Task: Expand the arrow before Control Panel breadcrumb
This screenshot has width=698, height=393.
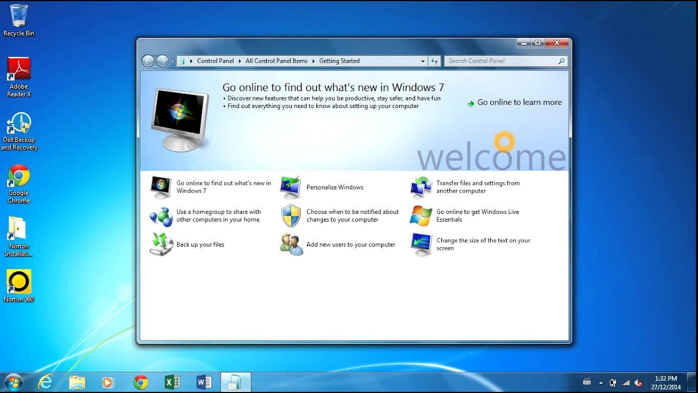Action: [x=191, y=61]
